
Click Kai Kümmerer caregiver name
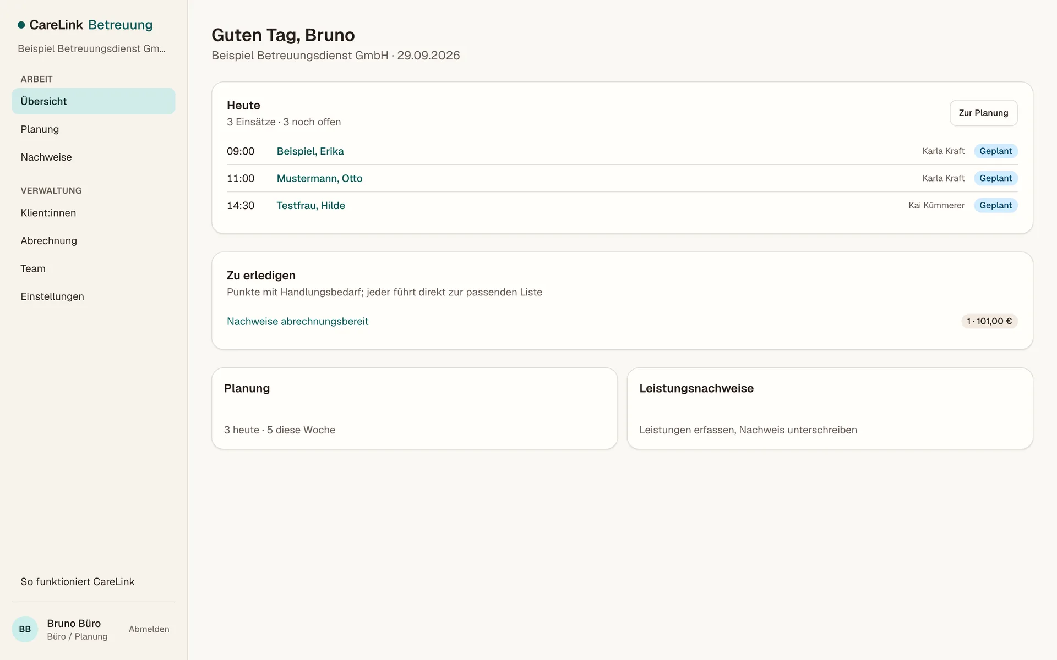point(936,205)
